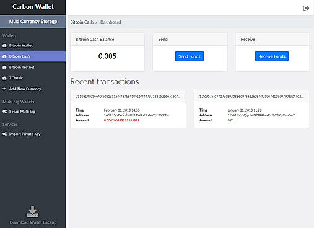Click the Send Funds button

pos(190,56)
